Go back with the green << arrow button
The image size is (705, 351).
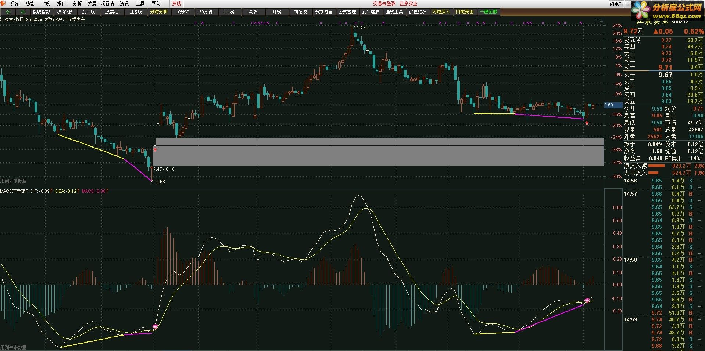8,12
